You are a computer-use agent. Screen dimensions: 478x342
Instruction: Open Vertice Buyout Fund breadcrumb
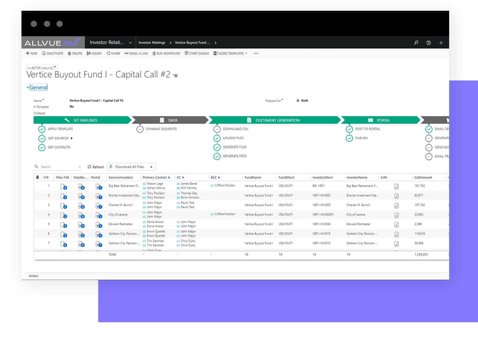(x=192, y=43)
